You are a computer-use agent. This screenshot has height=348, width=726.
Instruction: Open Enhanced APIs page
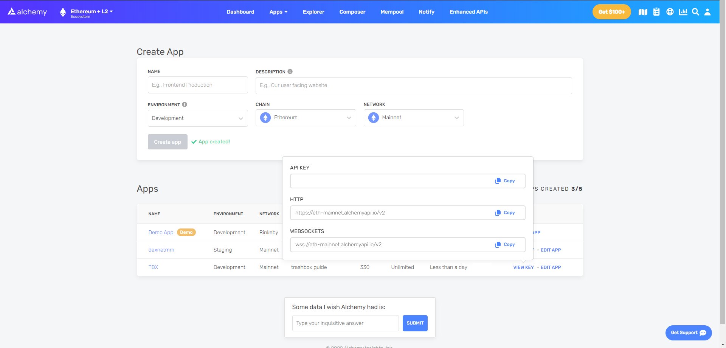click(x=468, y=12)
